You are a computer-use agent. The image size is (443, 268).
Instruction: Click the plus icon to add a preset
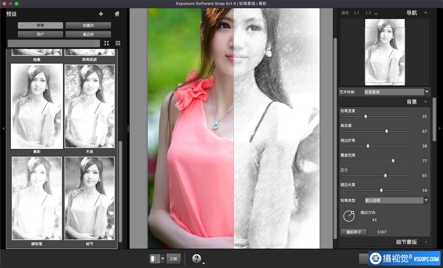click(101, 14)
